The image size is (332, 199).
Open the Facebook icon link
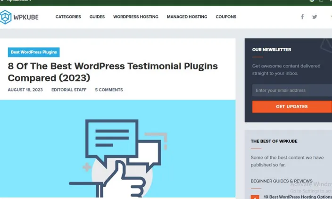click(x=302, y=17)
